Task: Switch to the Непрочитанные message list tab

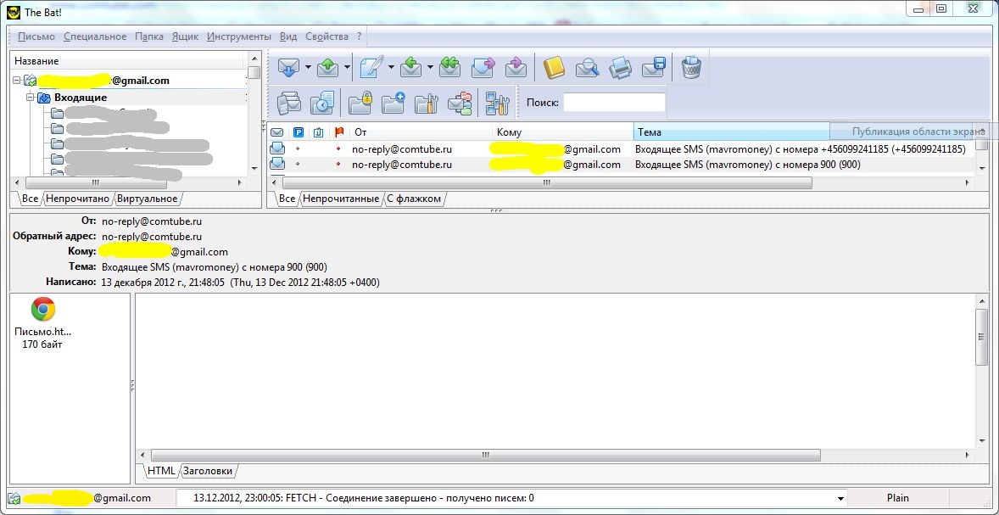Action: (x=341, y=199)
